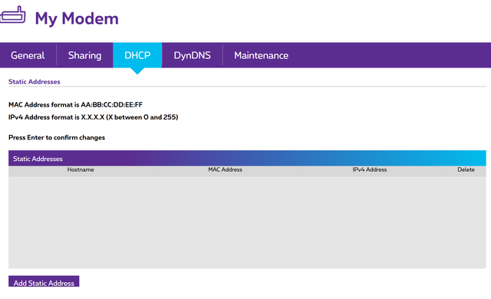Select the DHCP tab

point(137,55)
